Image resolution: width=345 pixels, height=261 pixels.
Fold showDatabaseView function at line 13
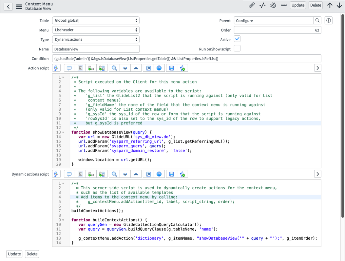tap(63, 132)
